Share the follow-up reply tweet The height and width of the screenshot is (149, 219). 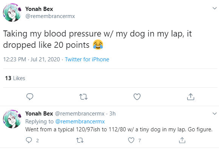(182, 140)
